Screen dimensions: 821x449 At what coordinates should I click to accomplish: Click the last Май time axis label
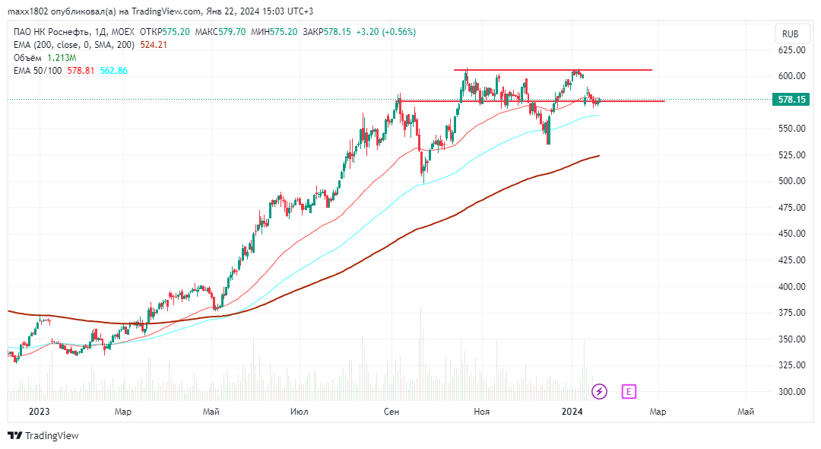747,412
